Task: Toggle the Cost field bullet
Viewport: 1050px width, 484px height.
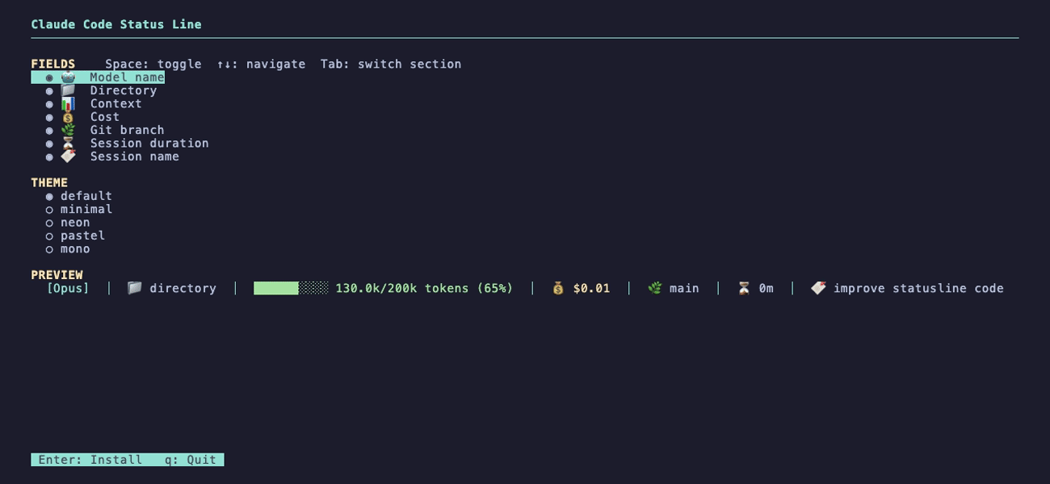Action: [49, 118]
